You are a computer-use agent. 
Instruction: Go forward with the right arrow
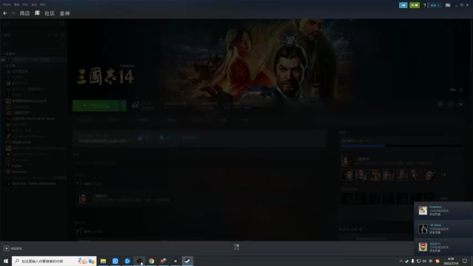13,13
